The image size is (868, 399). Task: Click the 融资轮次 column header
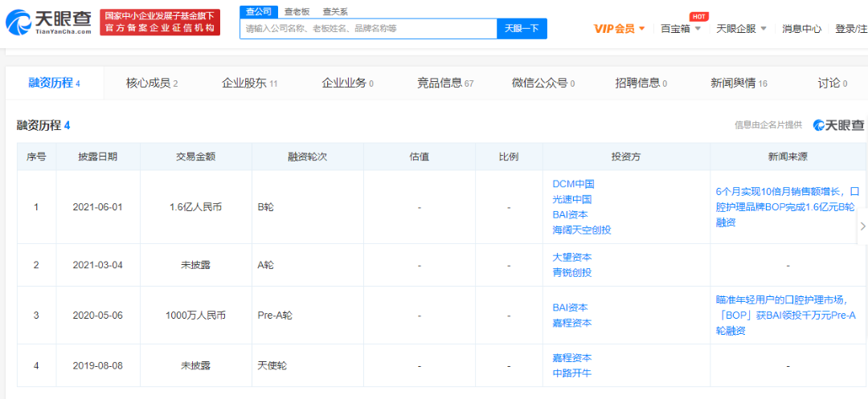pos(308,157)
